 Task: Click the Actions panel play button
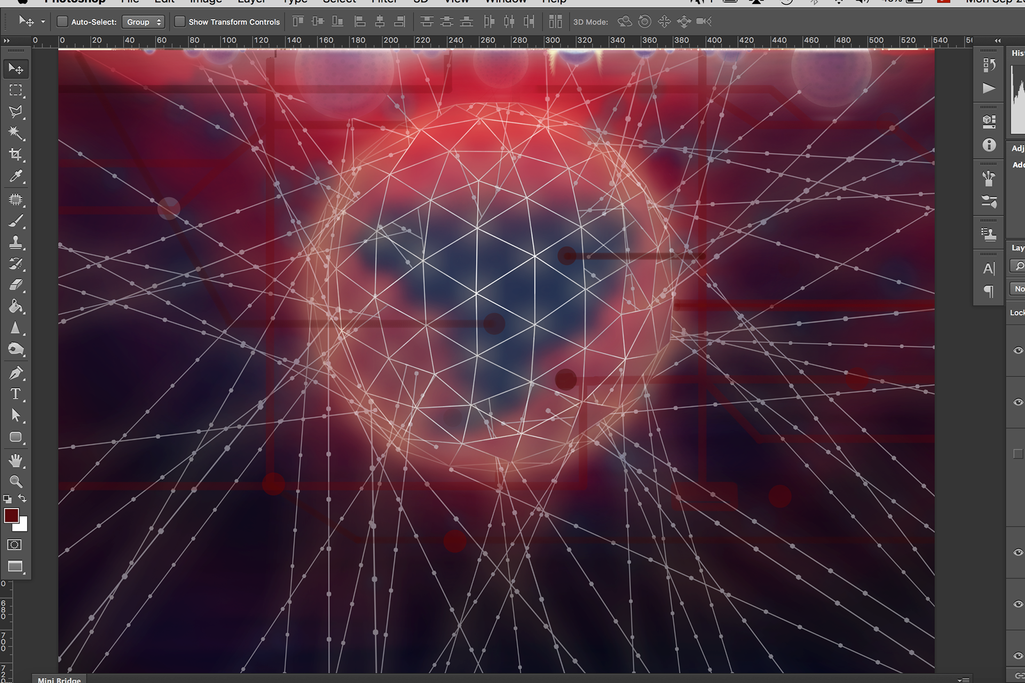(989, 88)
